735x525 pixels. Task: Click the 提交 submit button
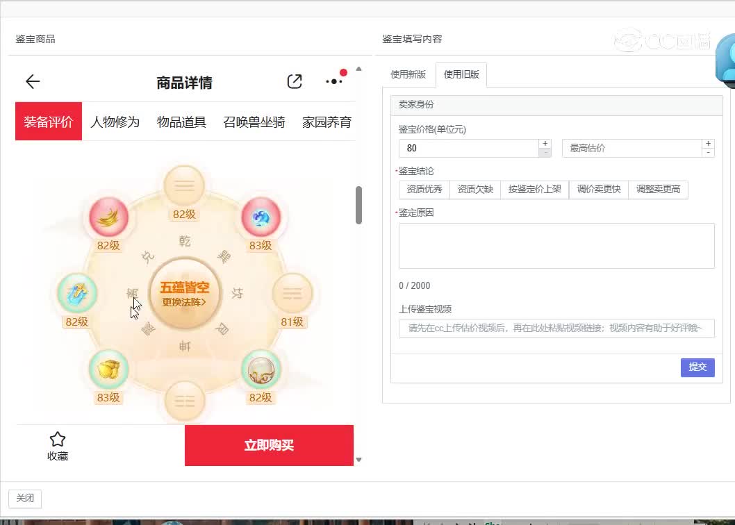tap(697, 367)
